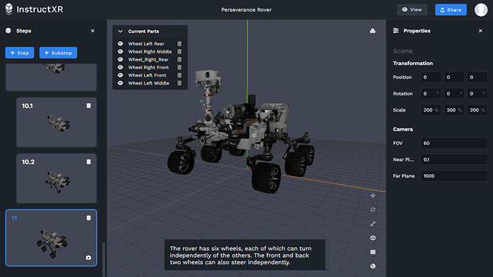Select the move/translate tool in viewport
493x277 pixels.
(x=373, y=196)
